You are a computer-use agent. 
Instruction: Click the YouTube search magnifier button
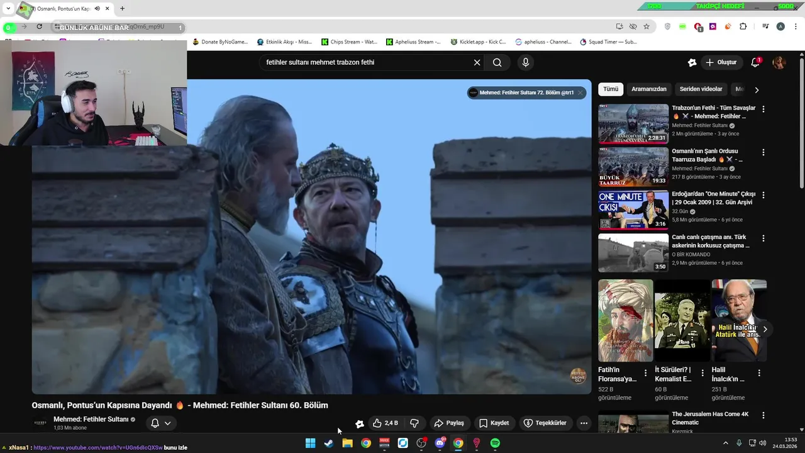point(497,62)
